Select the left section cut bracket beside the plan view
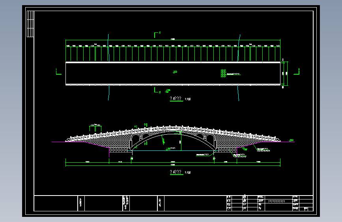Image resolution: width=342 pixels, height=222 pixels. [58, 71]
